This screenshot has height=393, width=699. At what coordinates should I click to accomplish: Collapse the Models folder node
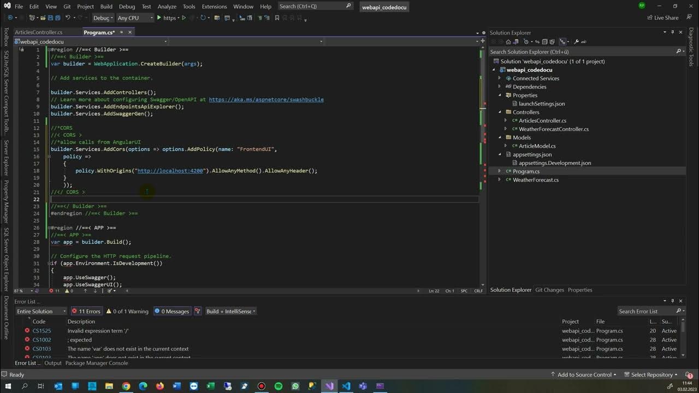point(499,138)
